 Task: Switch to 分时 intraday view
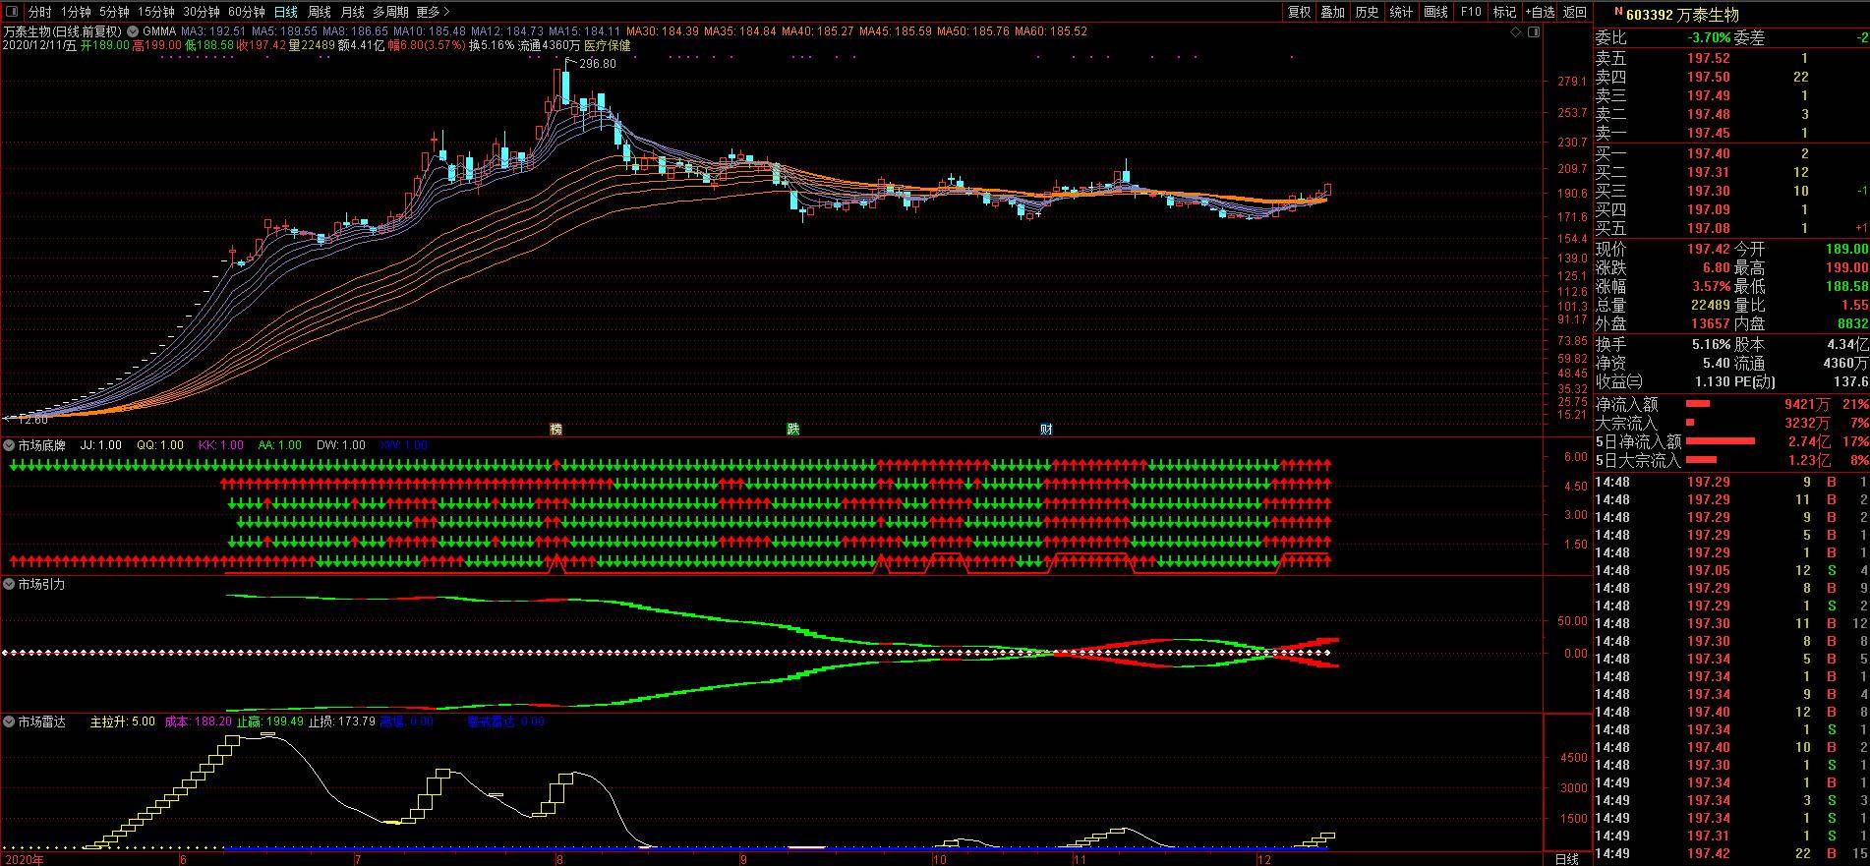click(39, 12)
